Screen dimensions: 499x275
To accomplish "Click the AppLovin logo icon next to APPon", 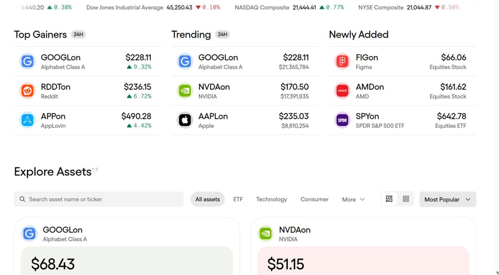I will point(27,120).
